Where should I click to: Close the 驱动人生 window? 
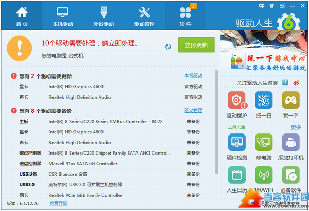click(x=303, y=6)
